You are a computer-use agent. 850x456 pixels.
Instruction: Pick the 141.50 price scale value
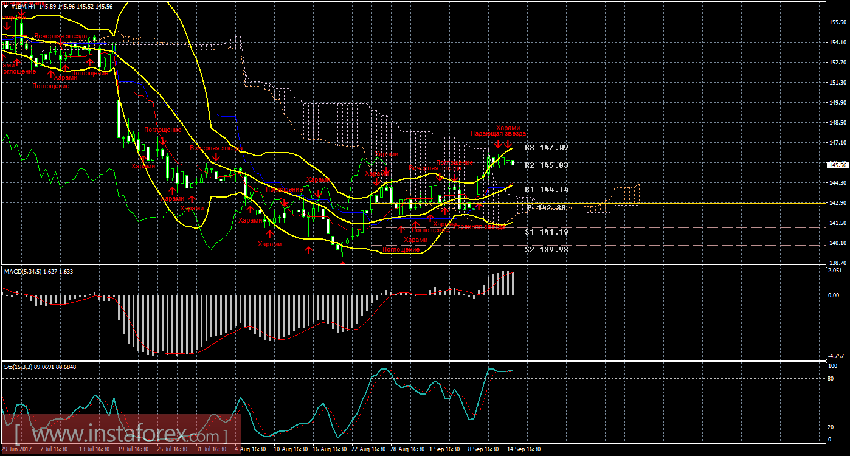[837, 223]
